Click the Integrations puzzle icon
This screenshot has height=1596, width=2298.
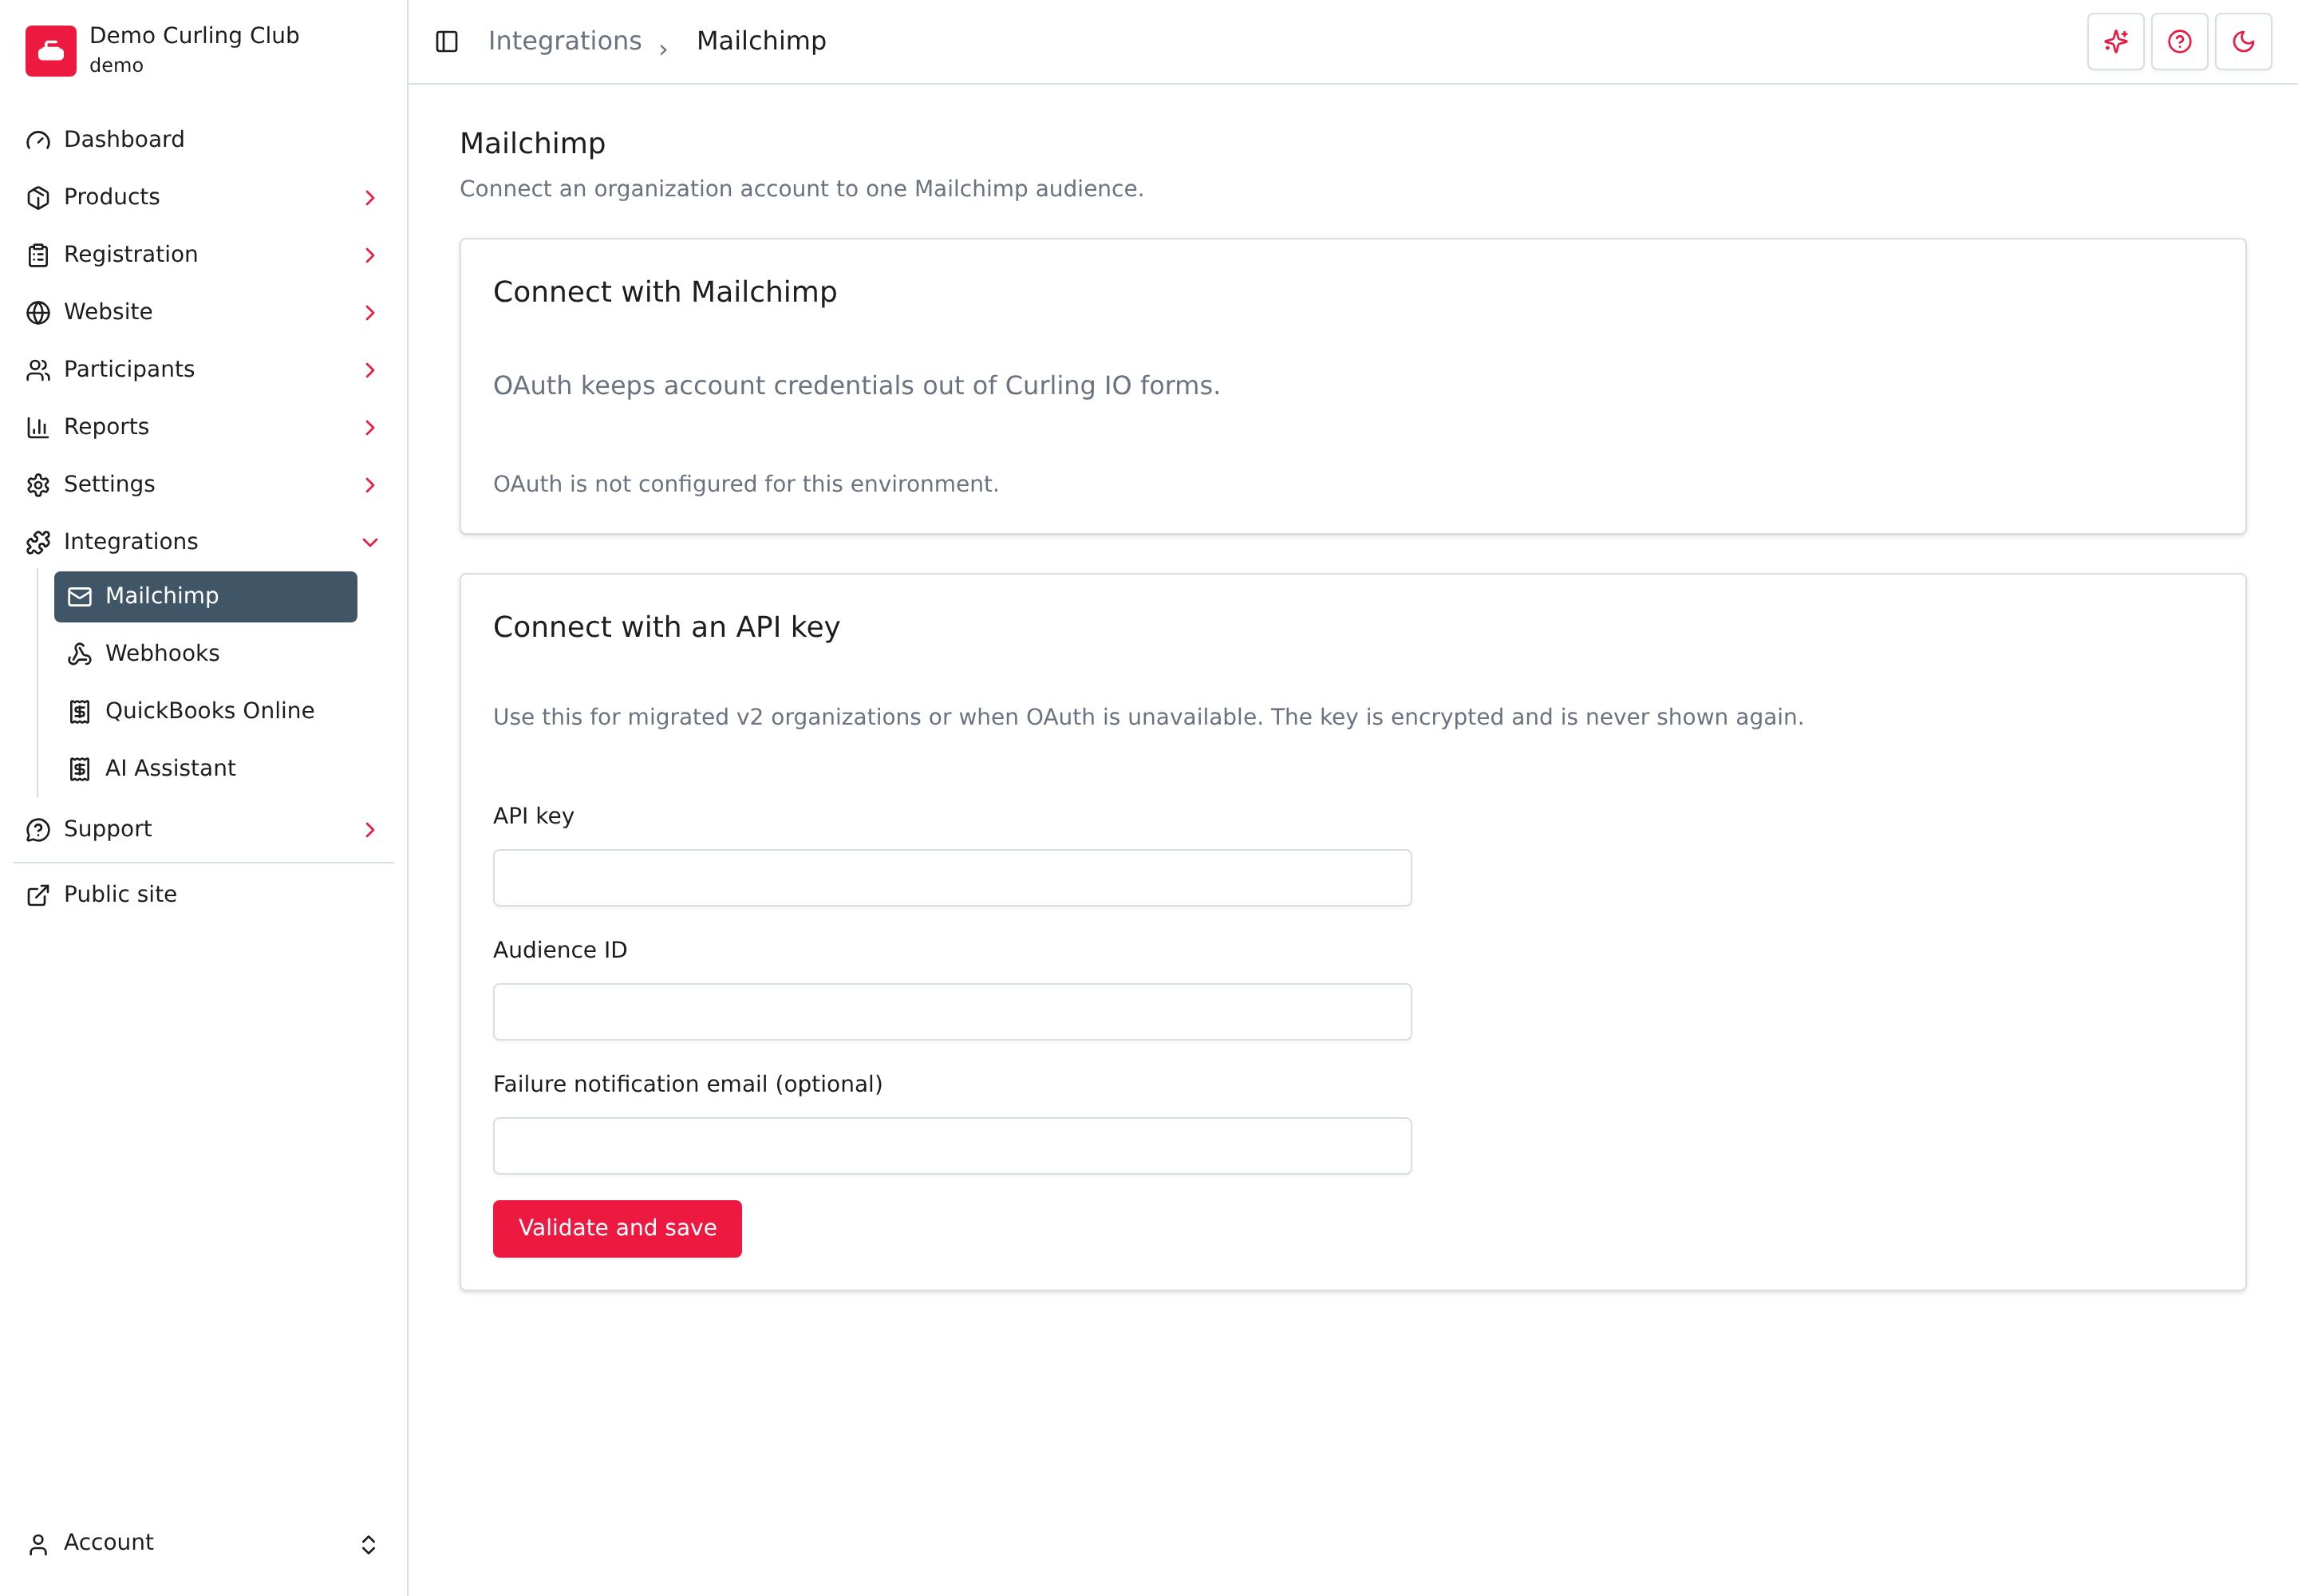38,542
